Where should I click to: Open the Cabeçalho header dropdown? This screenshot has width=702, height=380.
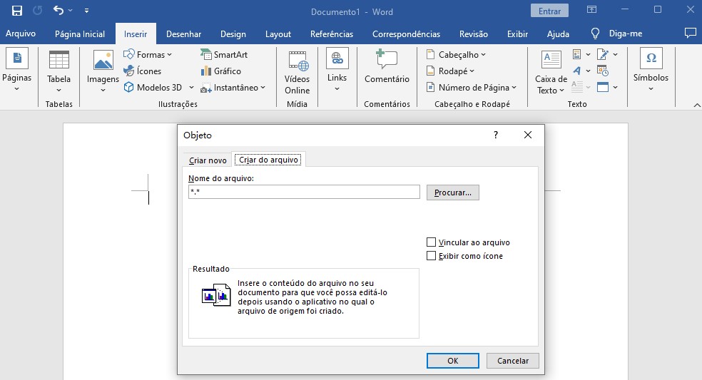click(x=456, y=55)
